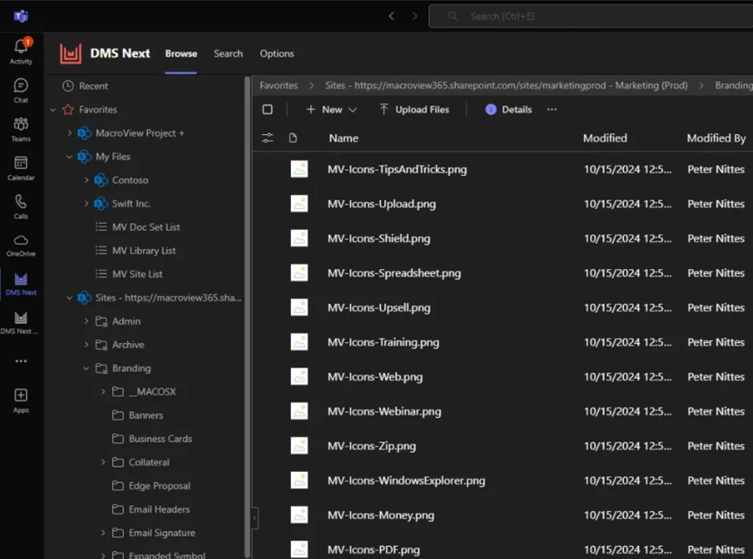
Task: Open Chat in the Teams sidebar
Action: pos(21,91)
